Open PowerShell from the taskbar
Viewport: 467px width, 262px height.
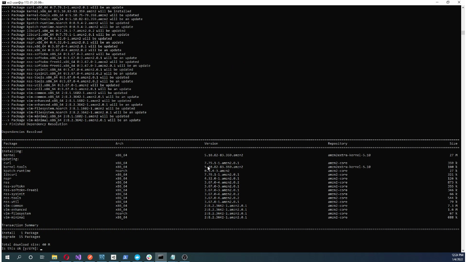point(126,257)
